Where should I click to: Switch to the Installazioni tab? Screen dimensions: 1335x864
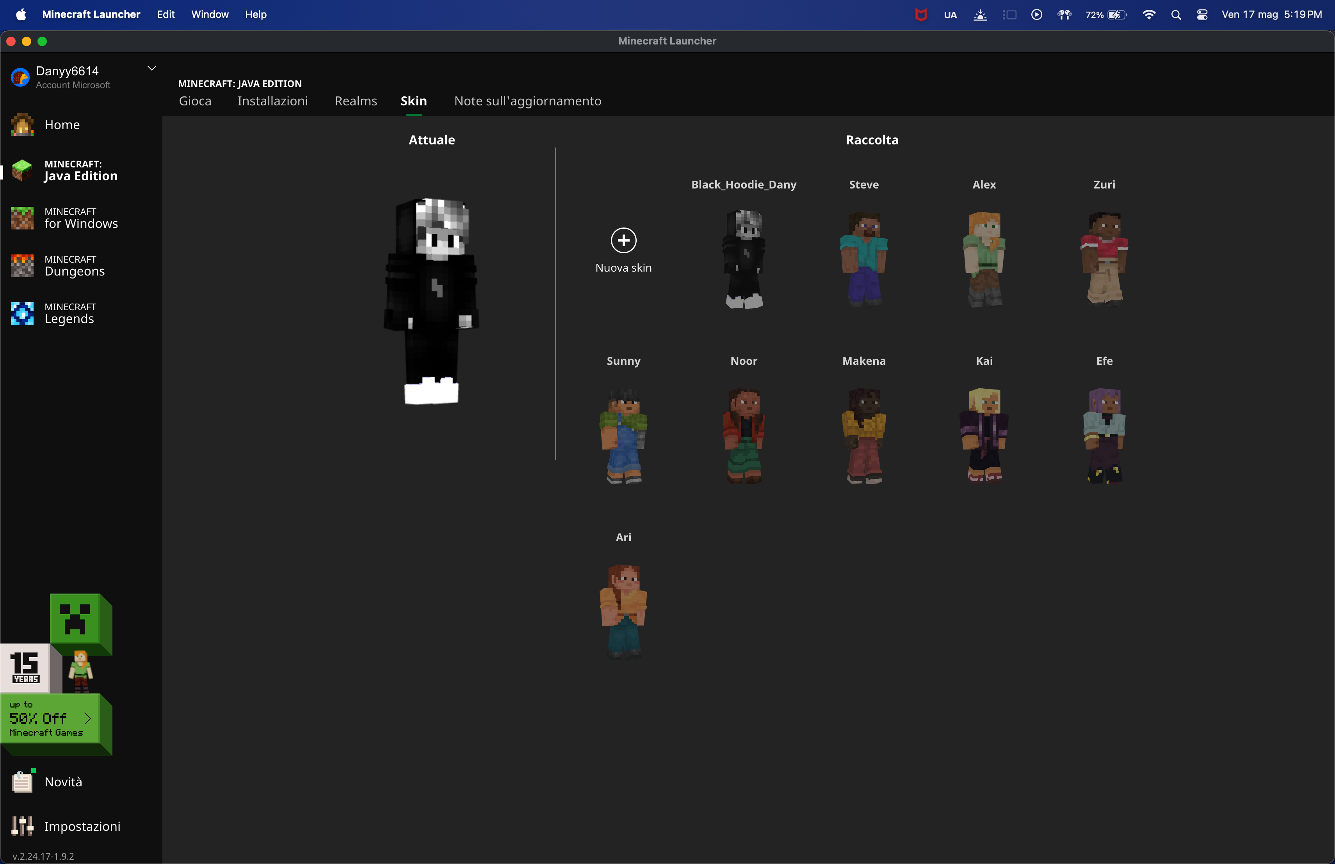[x=272, y=101]
